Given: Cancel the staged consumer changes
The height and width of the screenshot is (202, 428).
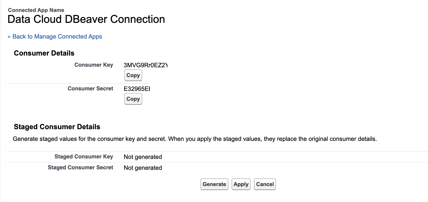Looking at the screenshot, I should pos(265,184).
